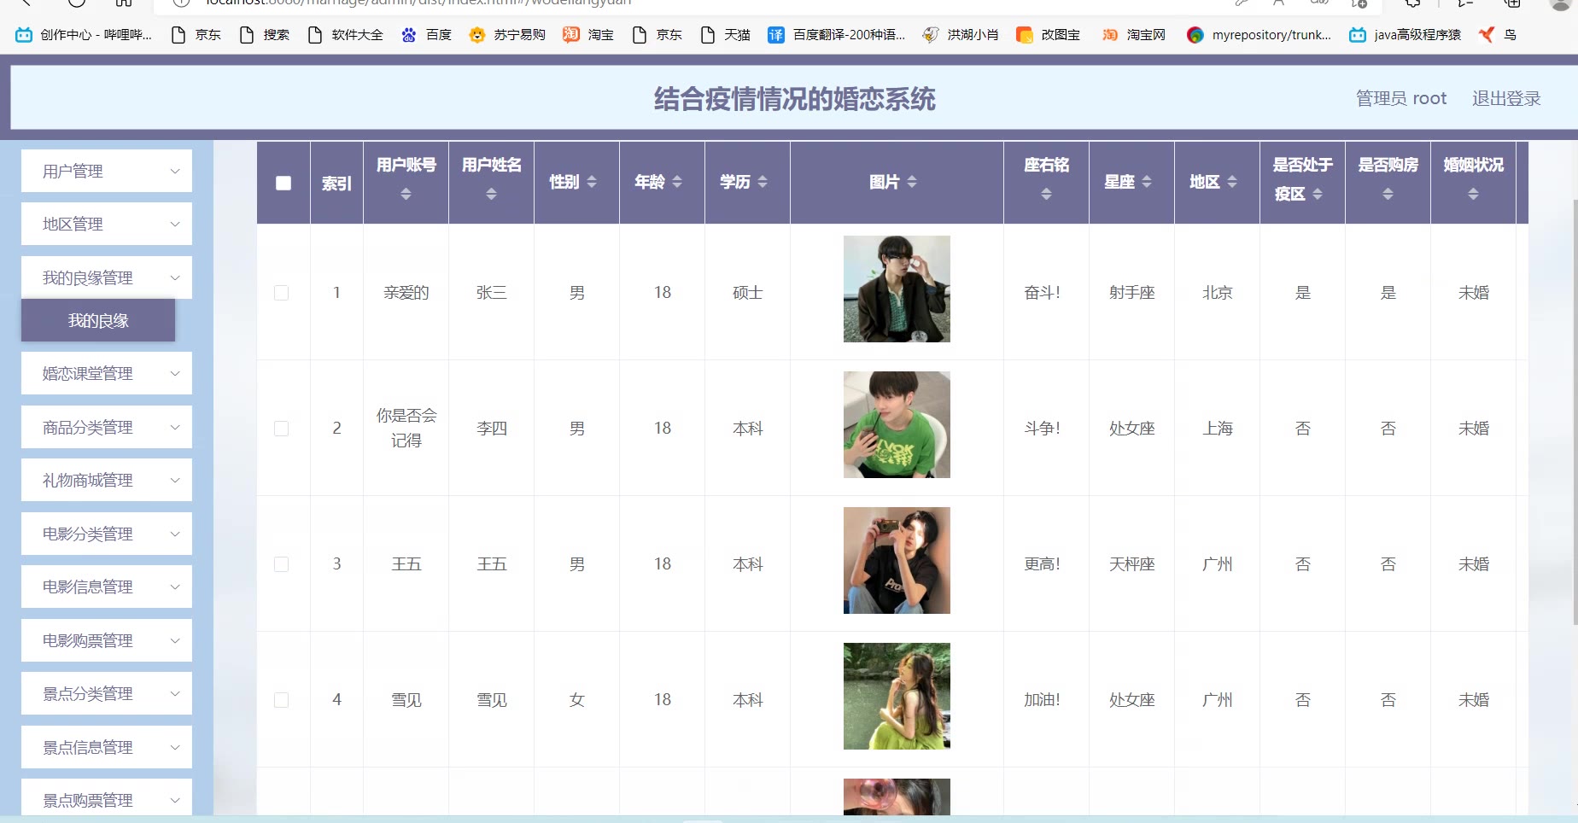Expand the 地区管理 menu
This screenshot has width=1578, height=823.
click(107, 224)
